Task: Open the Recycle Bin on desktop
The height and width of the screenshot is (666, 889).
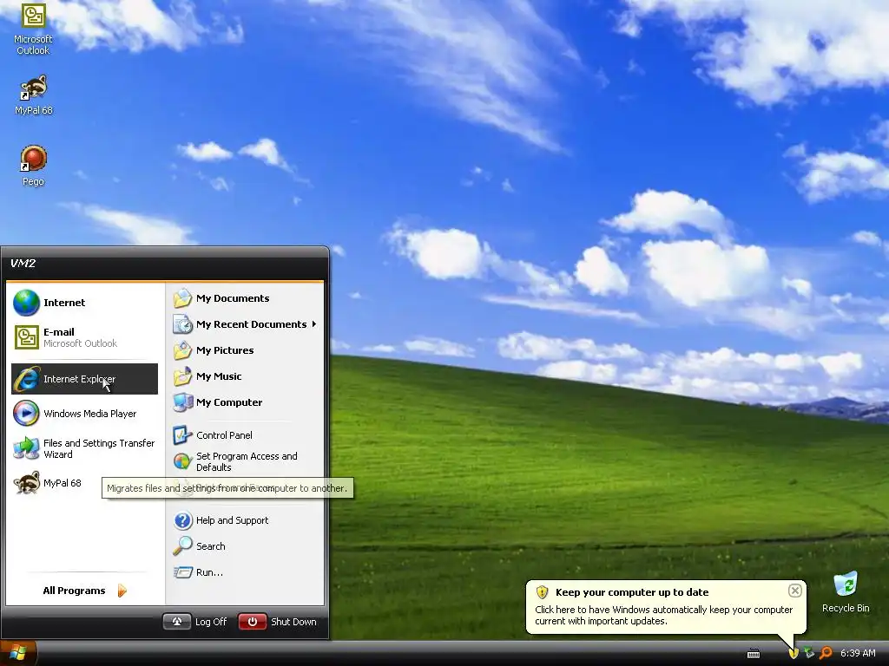Action: point(846,591)
